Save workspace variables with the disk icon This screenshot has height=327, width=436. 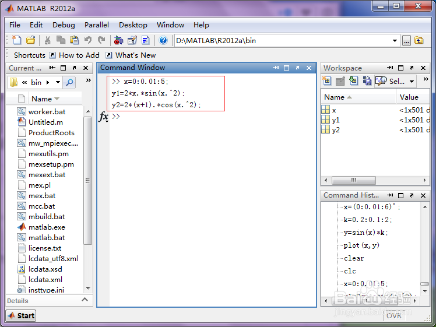click(367, 81)
